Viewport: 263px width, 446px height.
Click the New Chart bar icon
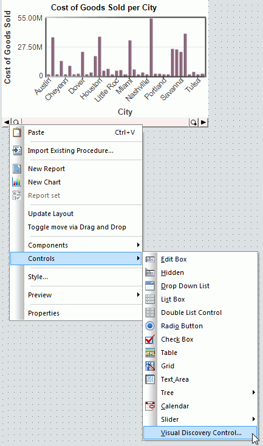tap(17, 182)
